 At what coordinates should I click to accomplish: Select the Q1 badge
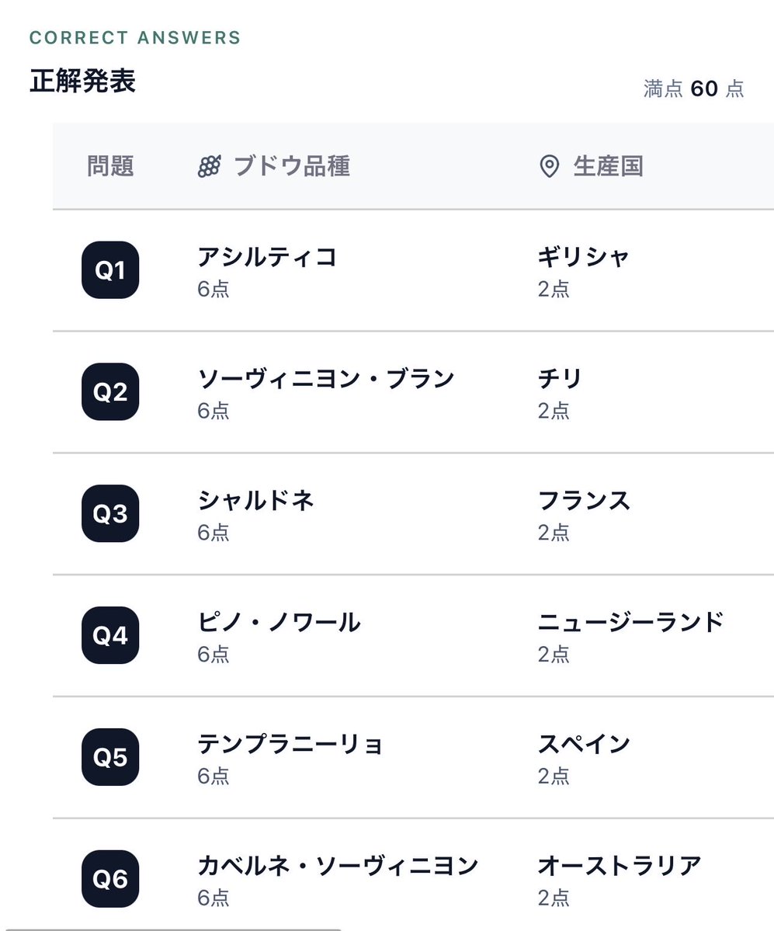110,270
